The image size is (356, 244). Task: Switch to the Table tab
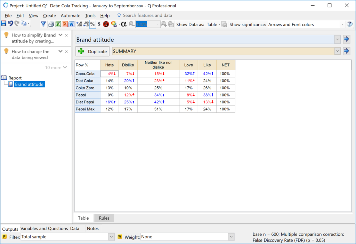[x=83, y=218]
